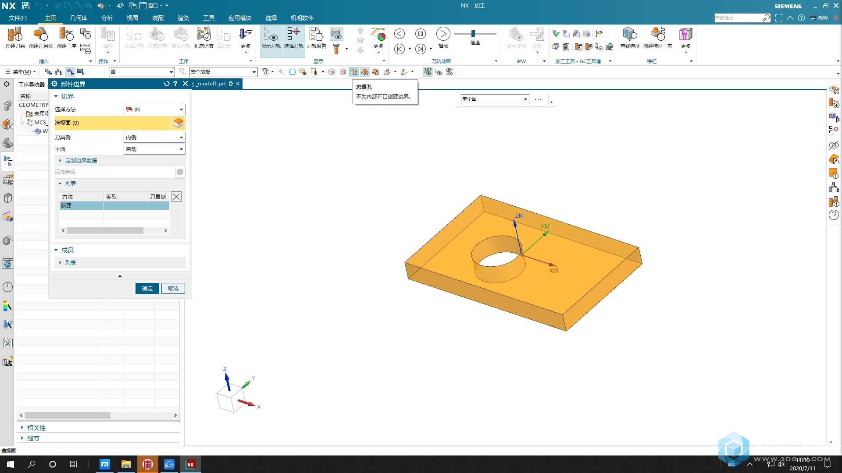Open the Plane (平面) dropdown
This screenshot has width=842, height=473.
[x=154, y=149]
